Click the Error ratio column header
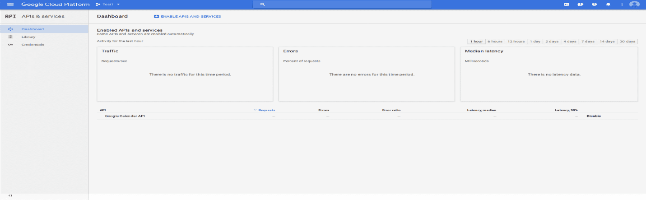 391,110
